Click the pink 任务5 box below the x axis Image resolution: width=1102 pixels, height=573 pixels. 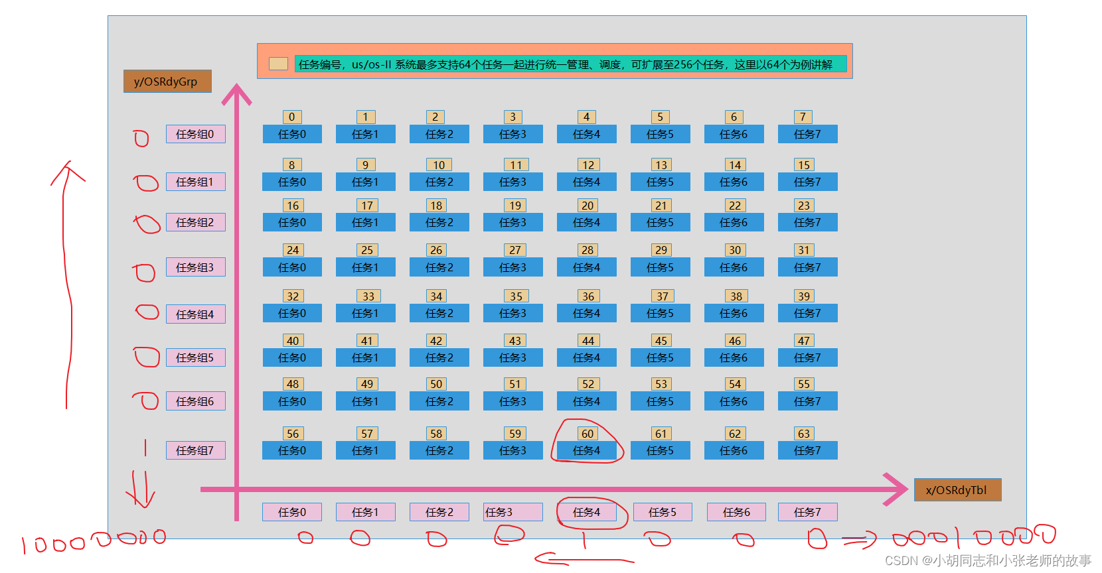[x=663, y=512]
